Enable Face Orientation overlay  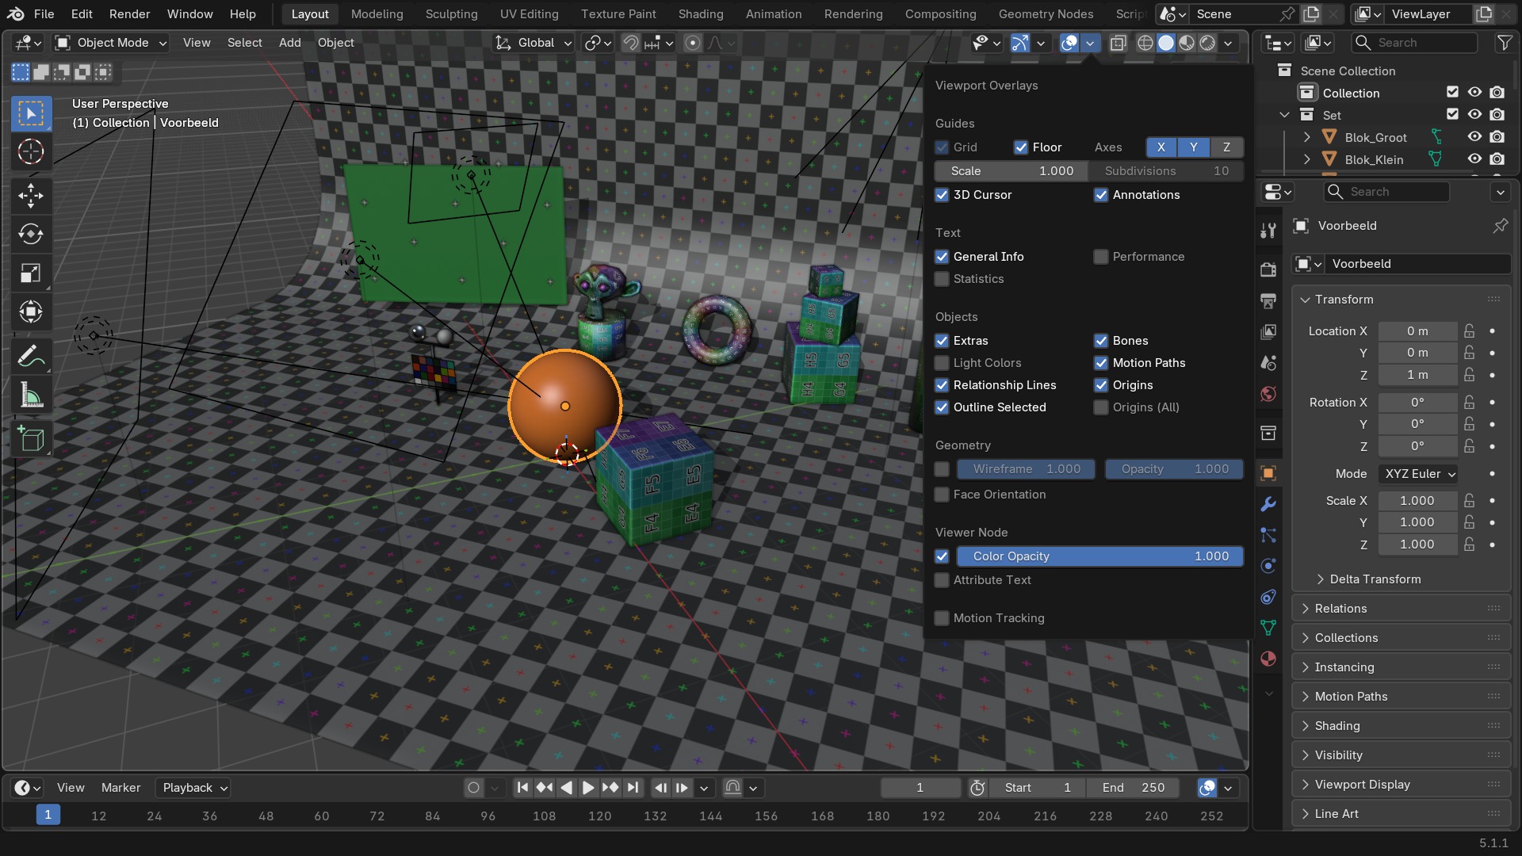[x=942, y=495]
